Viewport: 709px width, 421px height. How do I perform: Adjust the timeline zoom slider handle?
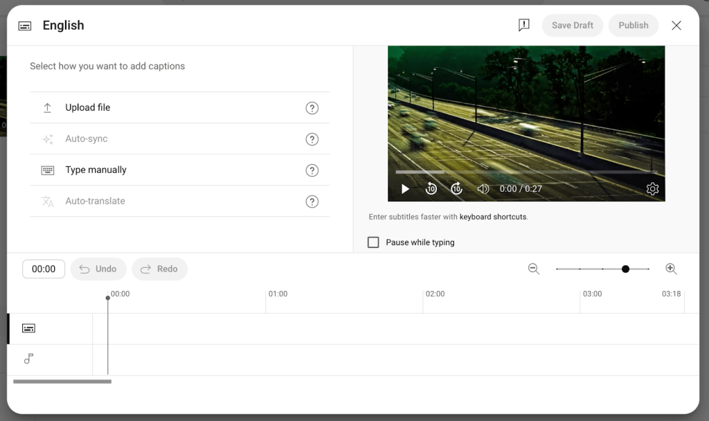[x=625, y=269]
